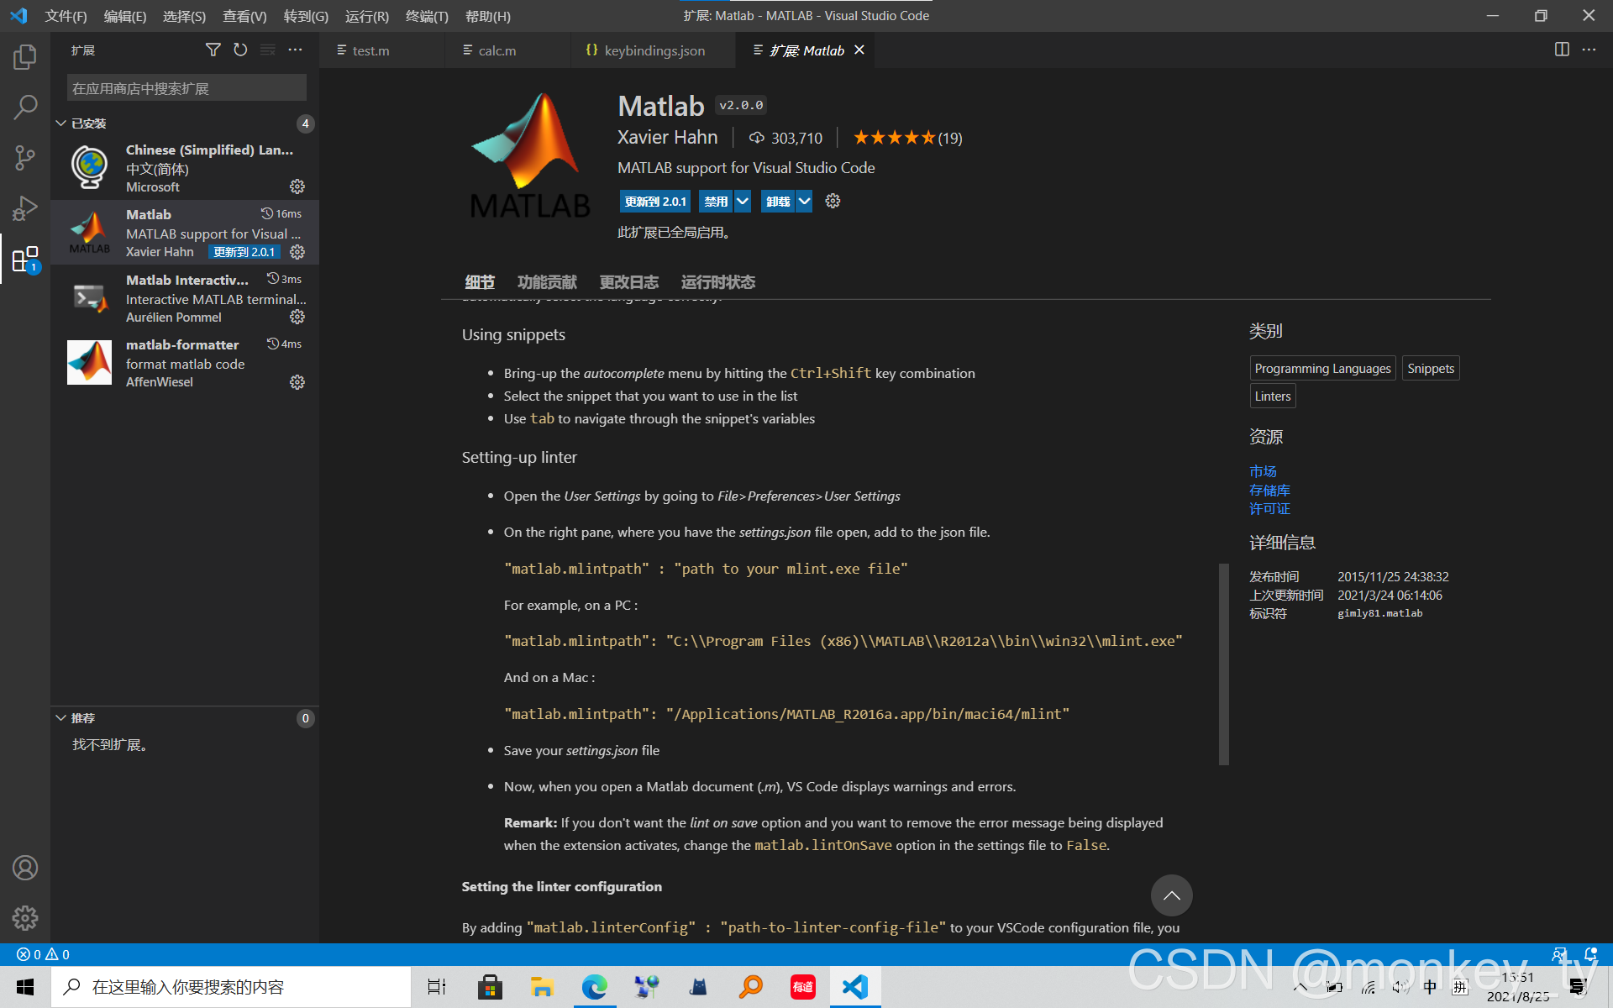Open the Source Control panel
Viewport: 1613px width, 1008px height.
24,158
